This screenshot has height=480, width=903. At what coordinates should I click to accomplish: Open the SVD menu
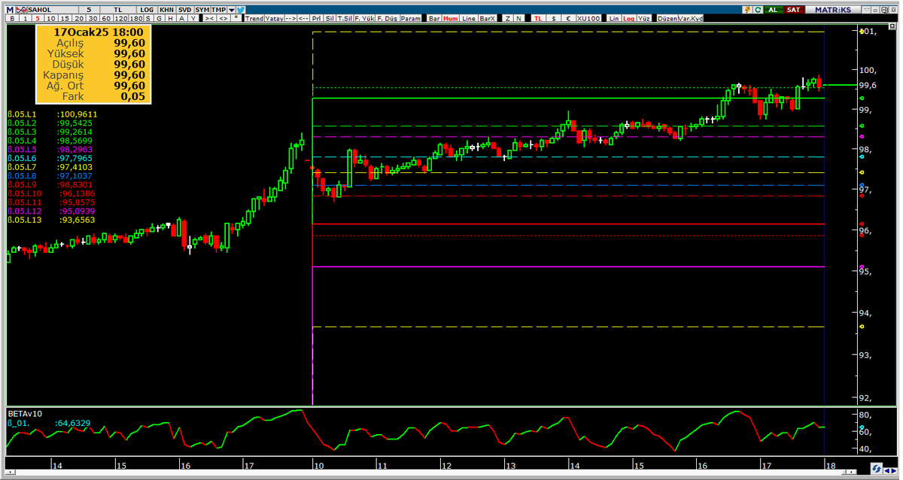[185, 10]
